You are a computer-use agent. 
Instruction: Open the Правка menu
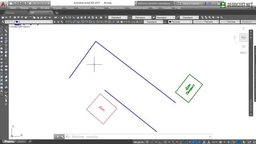[24, 8]
